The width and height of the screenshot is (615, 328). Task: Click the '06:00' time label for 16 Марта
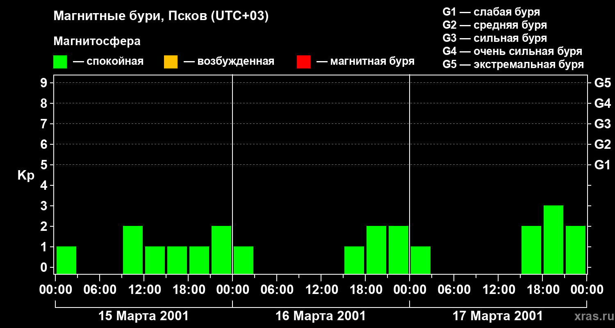click(277, 290)
